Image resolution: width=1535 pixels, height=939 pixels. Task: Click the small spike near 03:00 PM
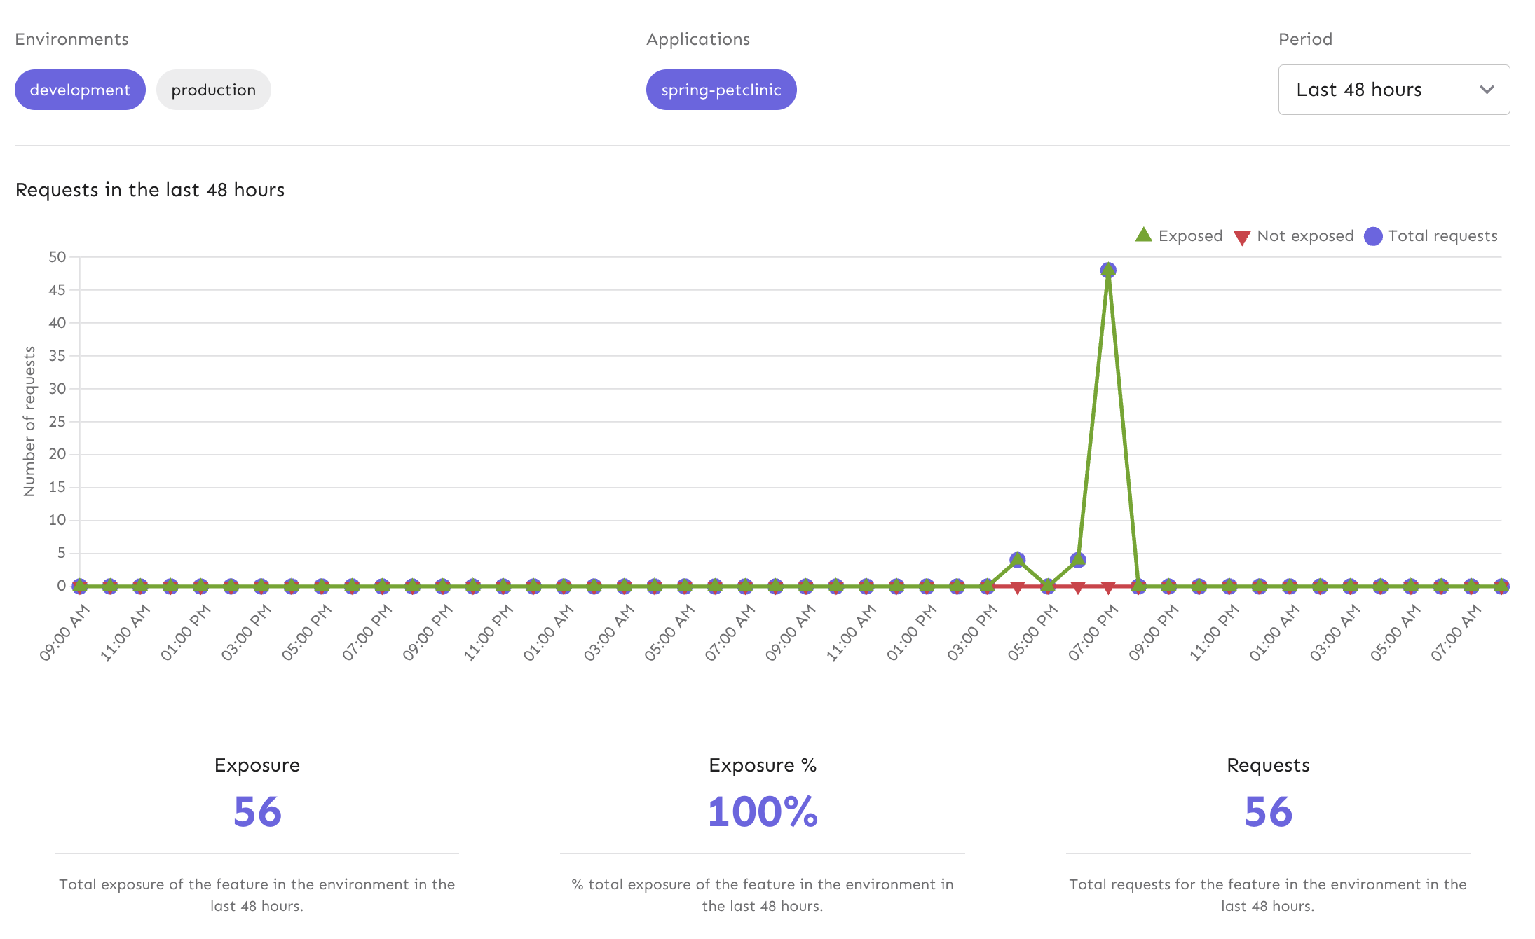(1016, 559)
